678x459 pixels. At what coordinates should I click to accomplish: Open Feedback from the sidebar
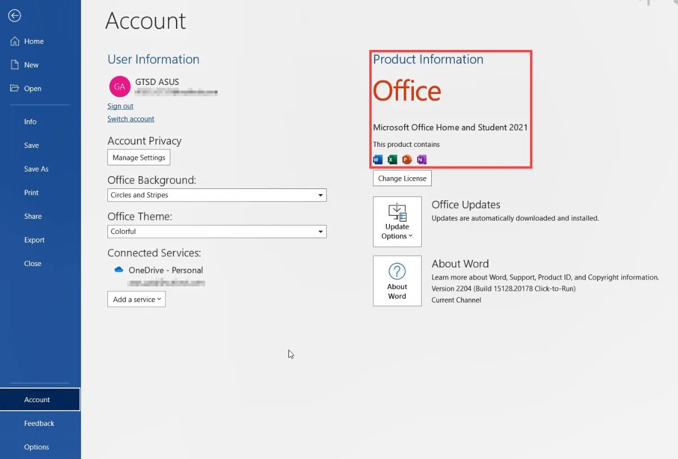pyautogui.click(x=40, y=423)
